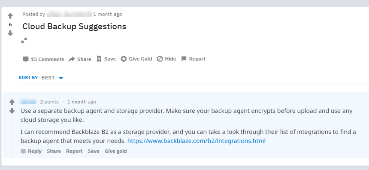Collapse the comment thread via vertical line

(x=12, y=137)
